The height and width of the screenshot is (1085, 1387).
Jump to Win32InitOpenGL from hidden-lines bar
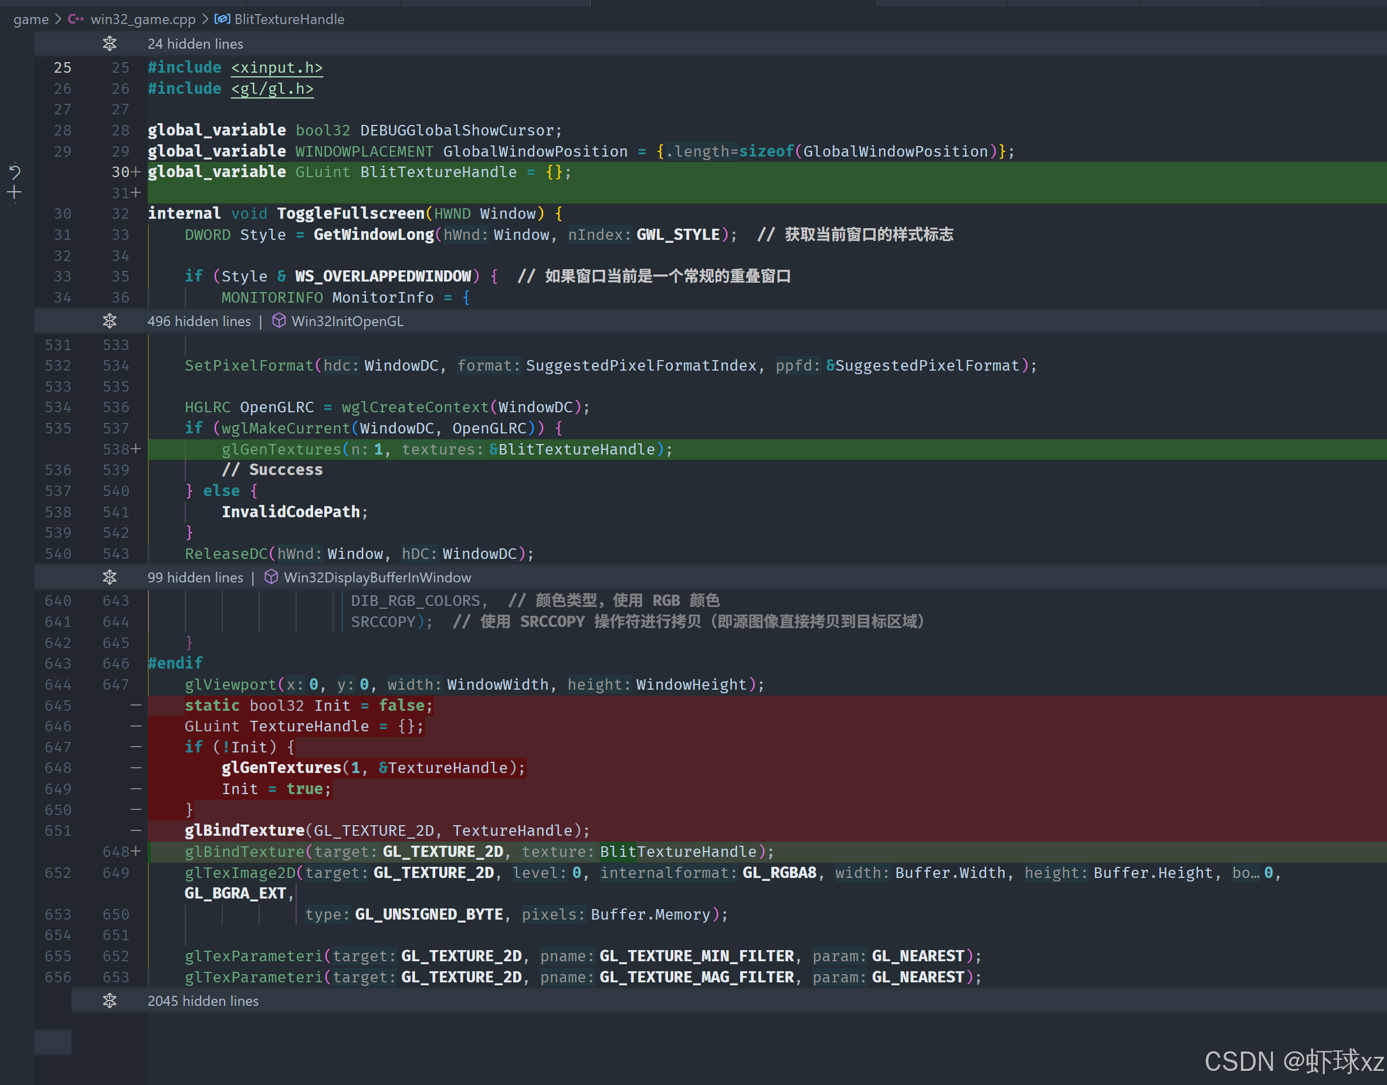coord(347,321)
